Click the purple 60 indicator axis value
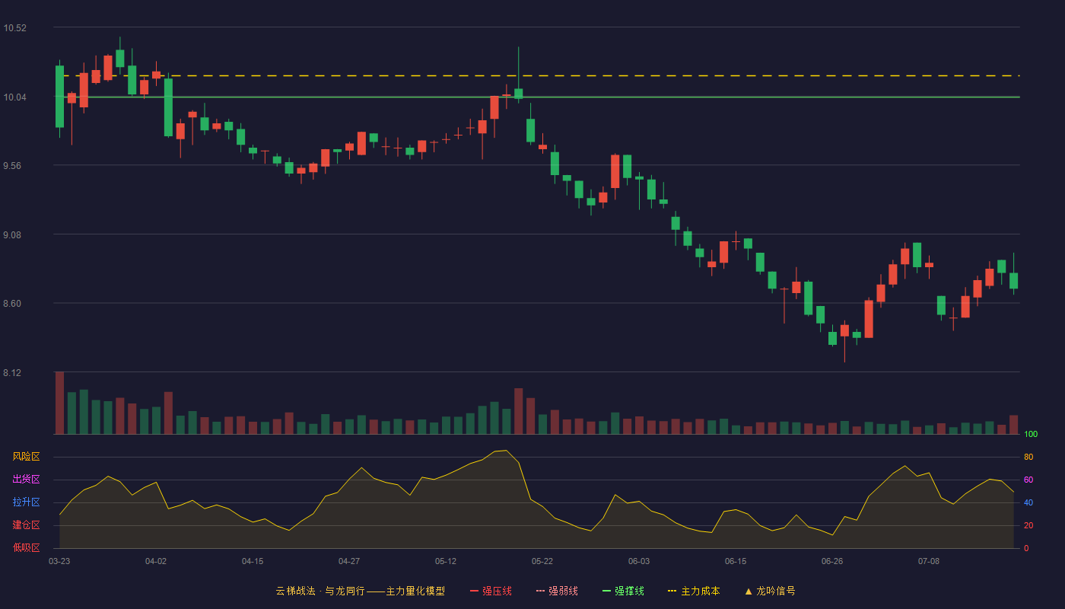This screenshot has height=609, width=1065. [x=1028, y=480]
